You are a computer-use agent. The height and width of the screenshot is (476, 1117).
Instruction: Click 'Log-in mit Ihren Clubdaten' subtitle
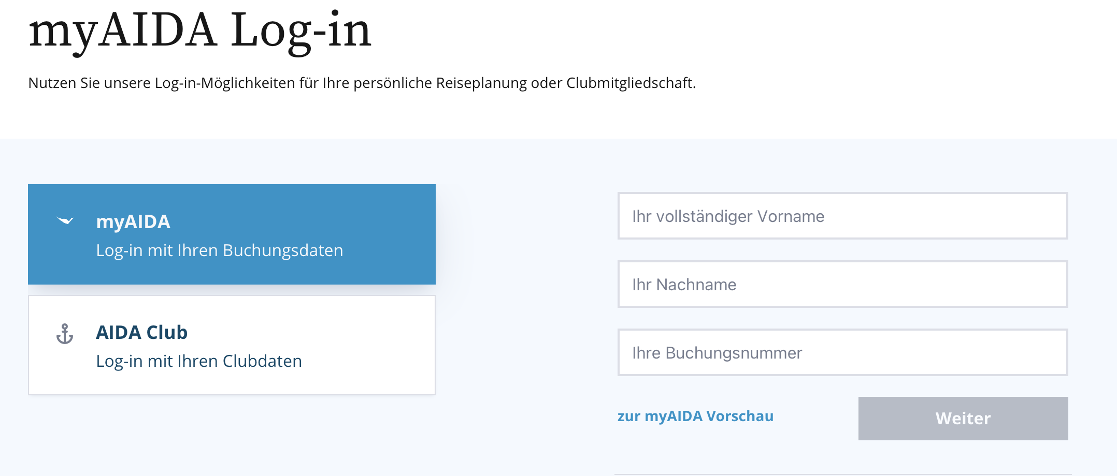(199, 361)
